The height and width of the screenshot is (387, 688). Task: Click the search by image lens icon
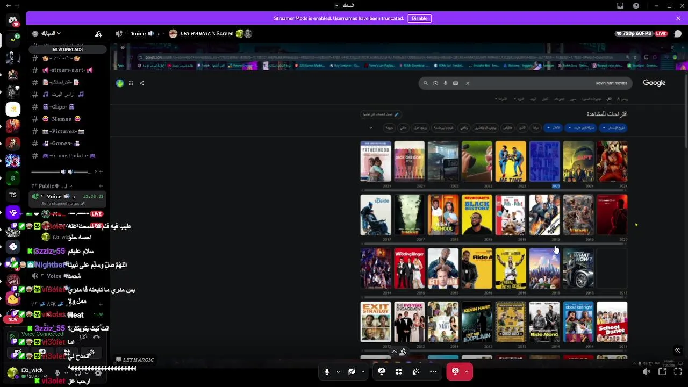pyautogui.click(x=435, y=83)
